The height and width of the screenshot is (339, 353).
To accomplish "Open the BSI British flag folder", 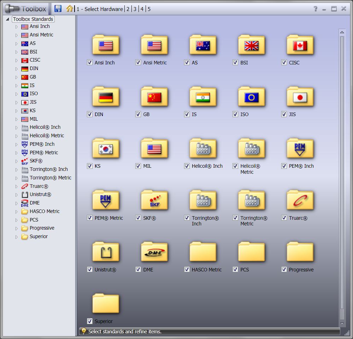I will click(252, 45).
